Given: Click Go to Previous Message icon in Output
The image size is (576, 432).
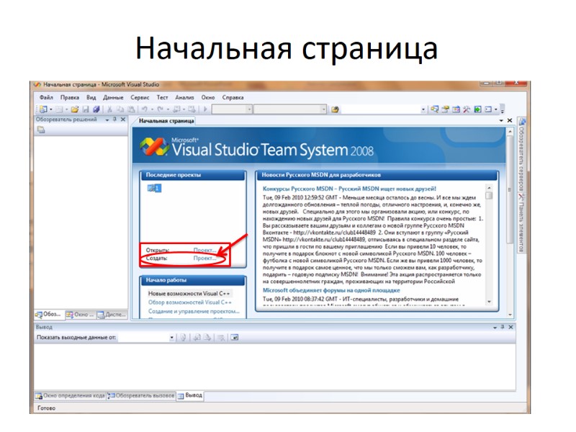Looking at the screenshot, I should click(197, 337).
